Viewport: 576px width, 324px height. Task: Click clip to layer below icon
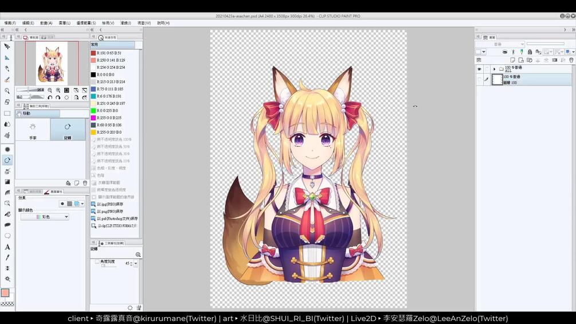click(505, 52)
